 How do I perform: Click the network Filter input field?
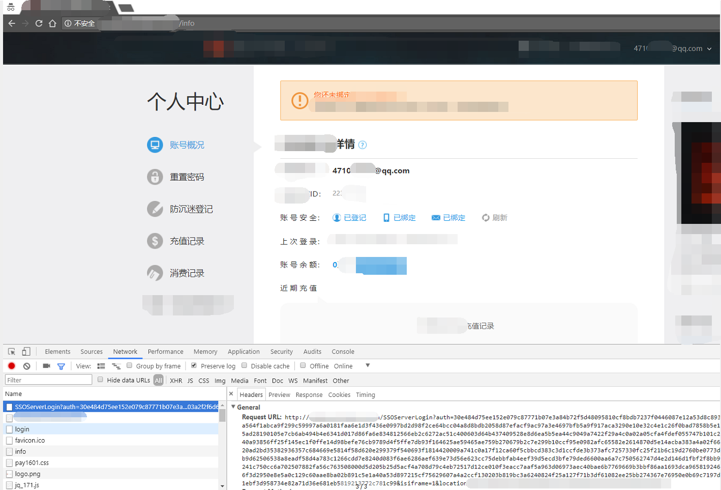[48, 380]
